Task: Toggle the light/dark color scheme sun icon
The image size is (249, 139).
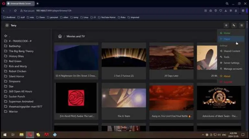Action: coord(226,25)
